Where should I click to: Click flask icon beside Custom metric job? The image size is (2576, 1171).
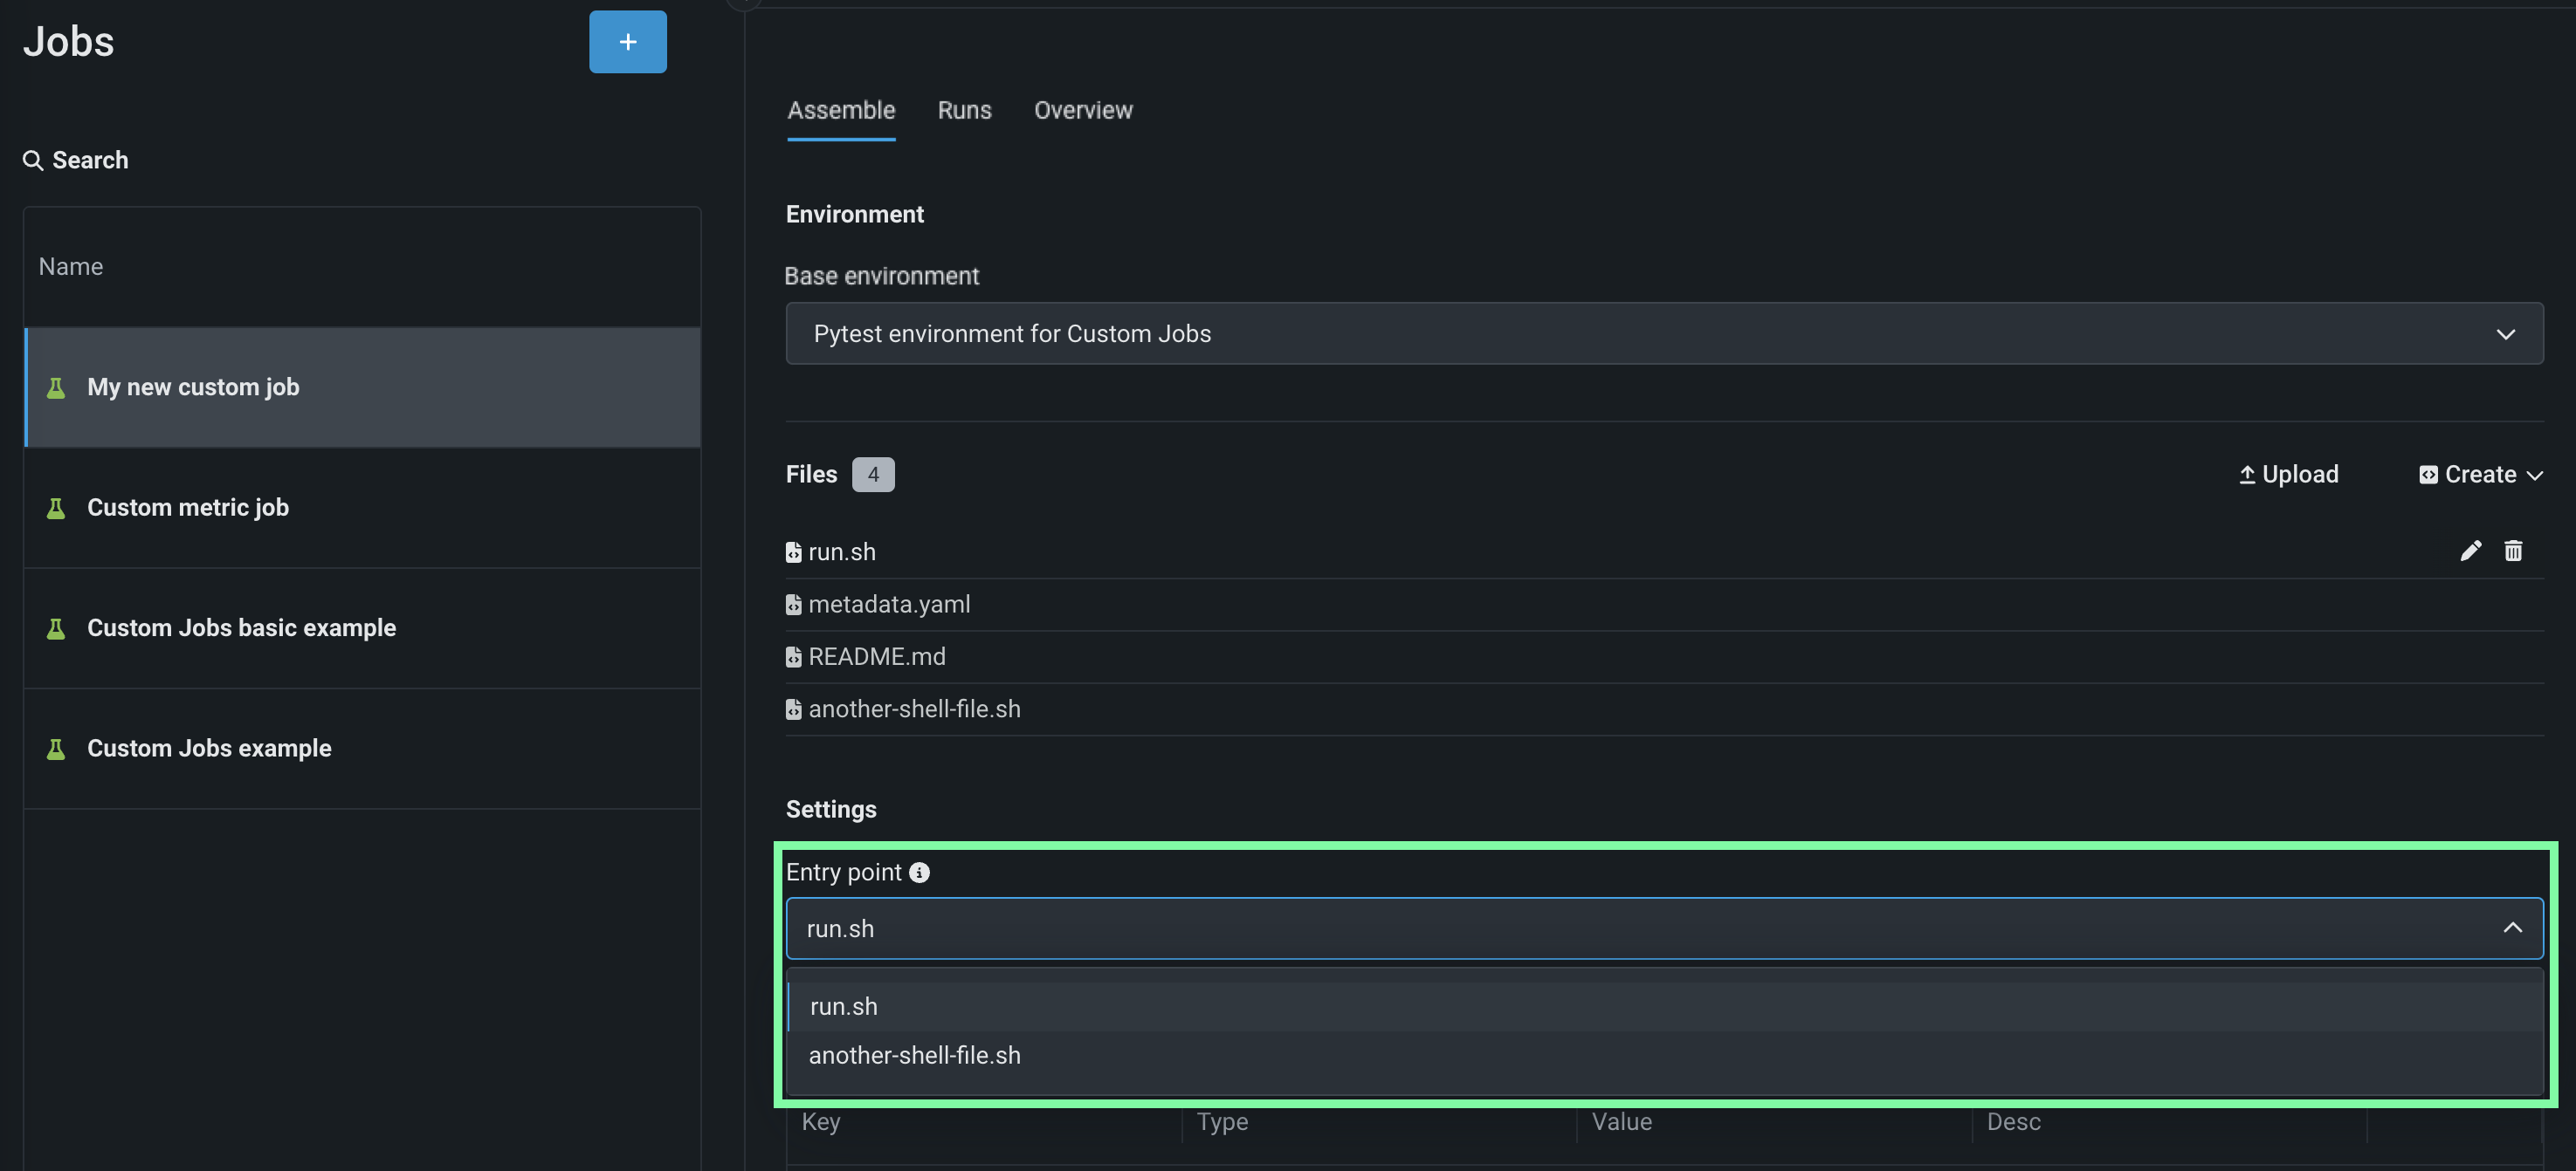[56, 509]
